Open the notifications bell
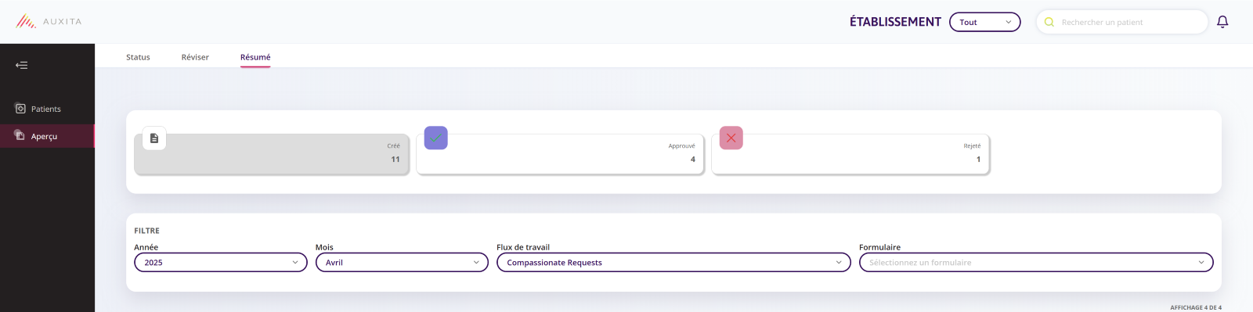 [1222, 22]
